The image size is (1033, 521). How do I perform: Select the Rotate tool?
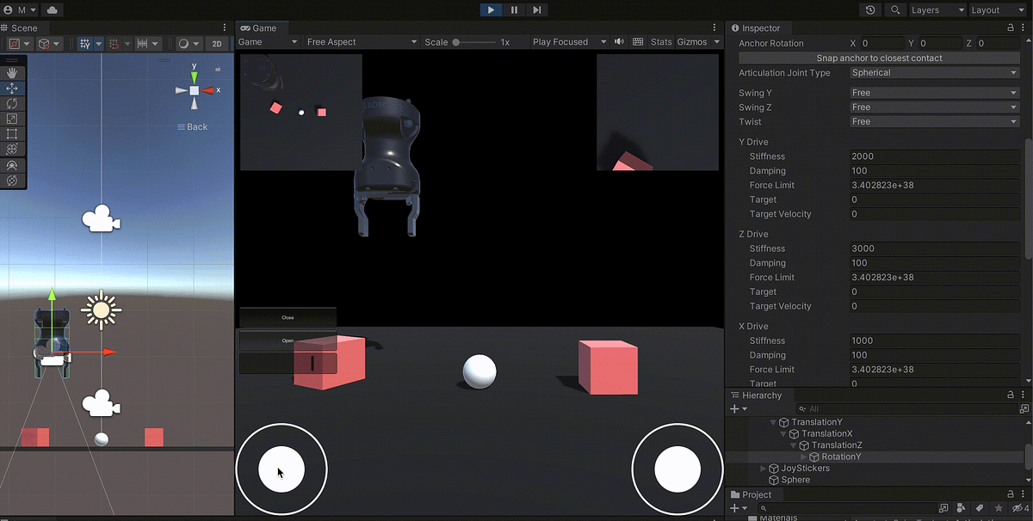(11, 103)
